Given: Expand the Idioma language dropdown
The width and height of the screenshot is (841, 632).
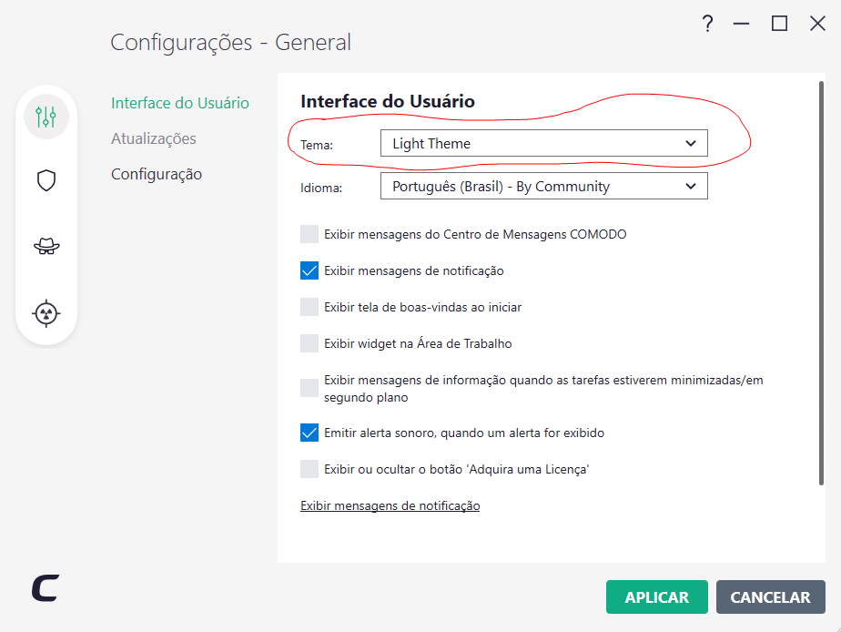Looking at the screenshot, I should point(543,187).
